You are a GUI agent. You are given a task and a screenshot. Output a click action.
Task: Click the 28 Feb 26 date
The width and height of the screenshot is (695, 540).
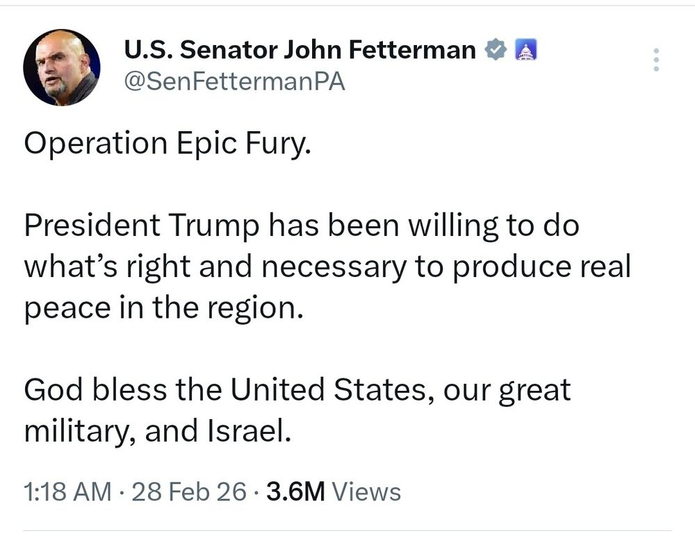188,491
